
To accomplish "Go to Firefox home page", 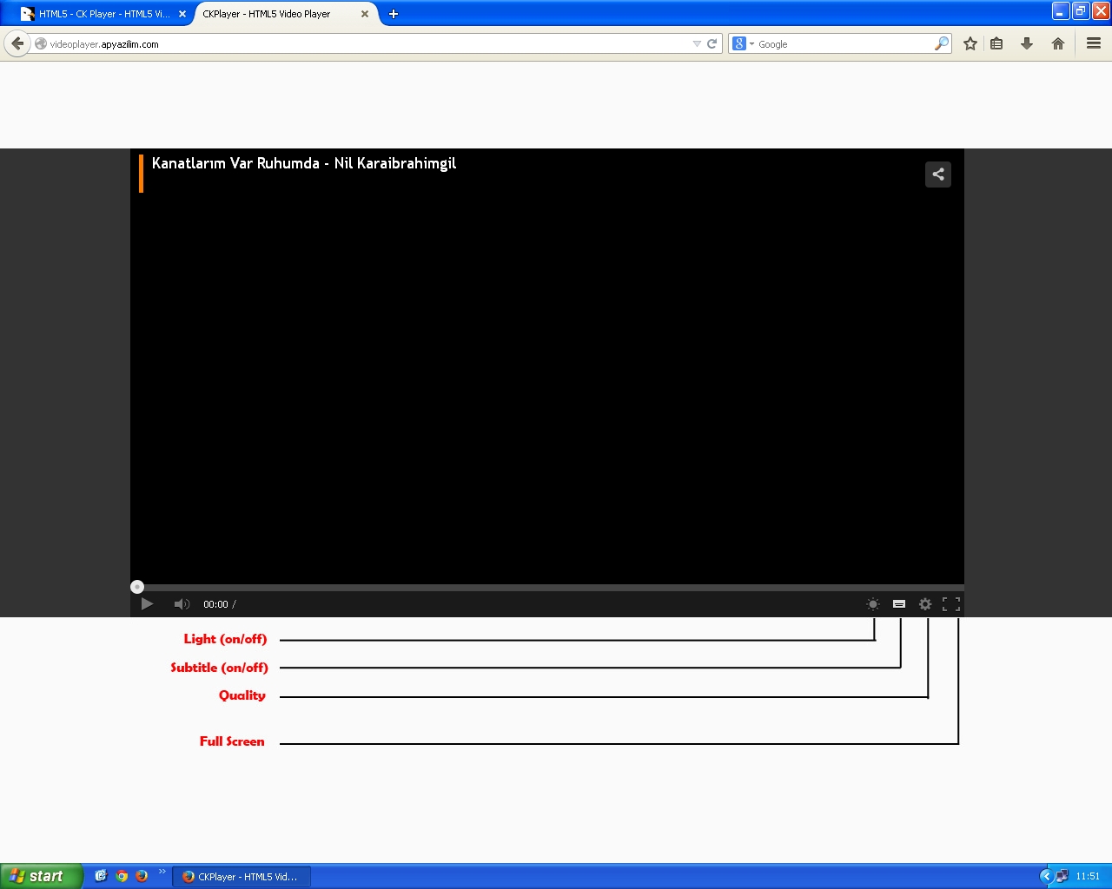I will (1058, 43).
